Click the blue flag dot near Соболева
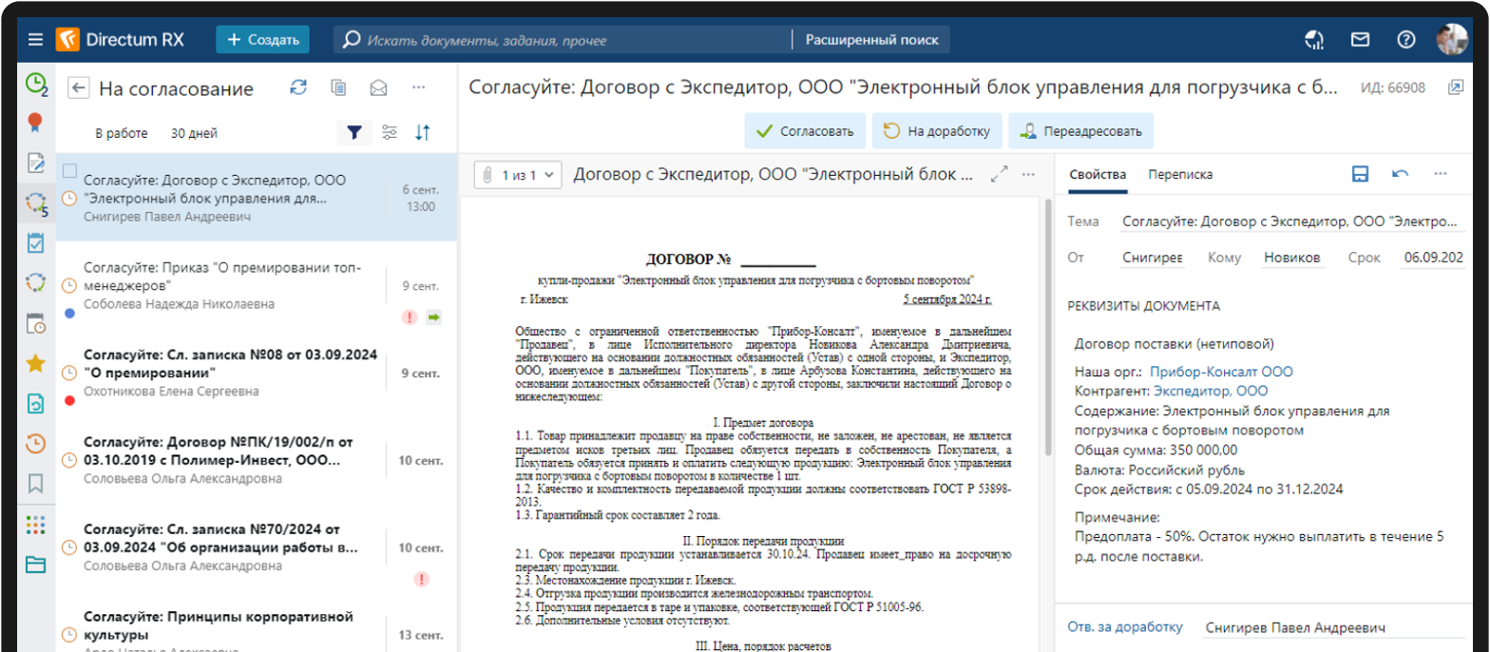This screenshot has height=652, width=1490. (x=69, y=313)
